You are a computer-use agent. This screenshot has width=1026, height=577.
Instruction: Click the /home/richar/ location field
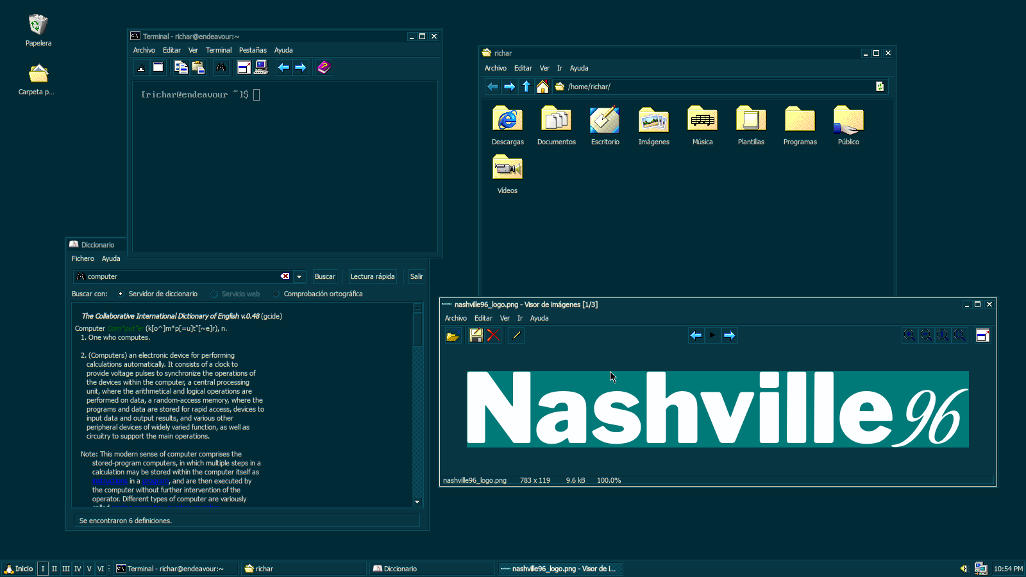(x=720, y=87)
